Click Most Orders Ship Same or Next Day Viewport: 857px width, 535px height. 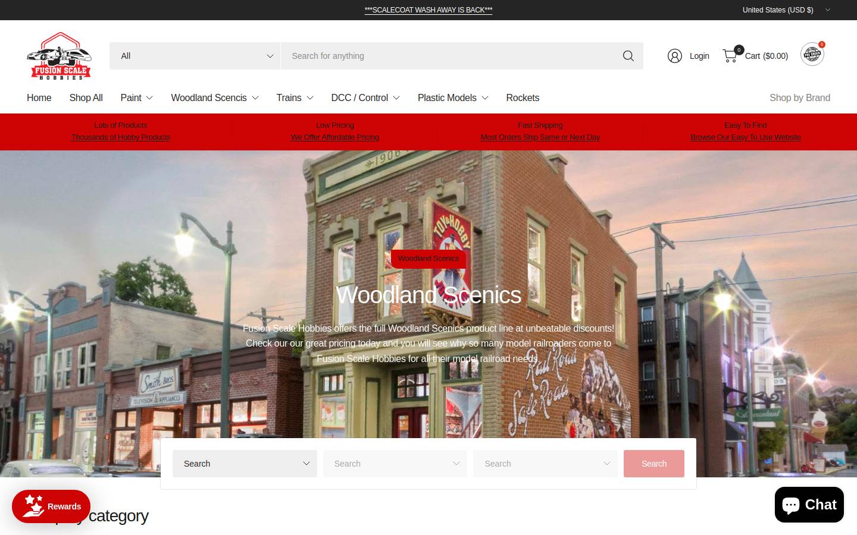[540, 137]
